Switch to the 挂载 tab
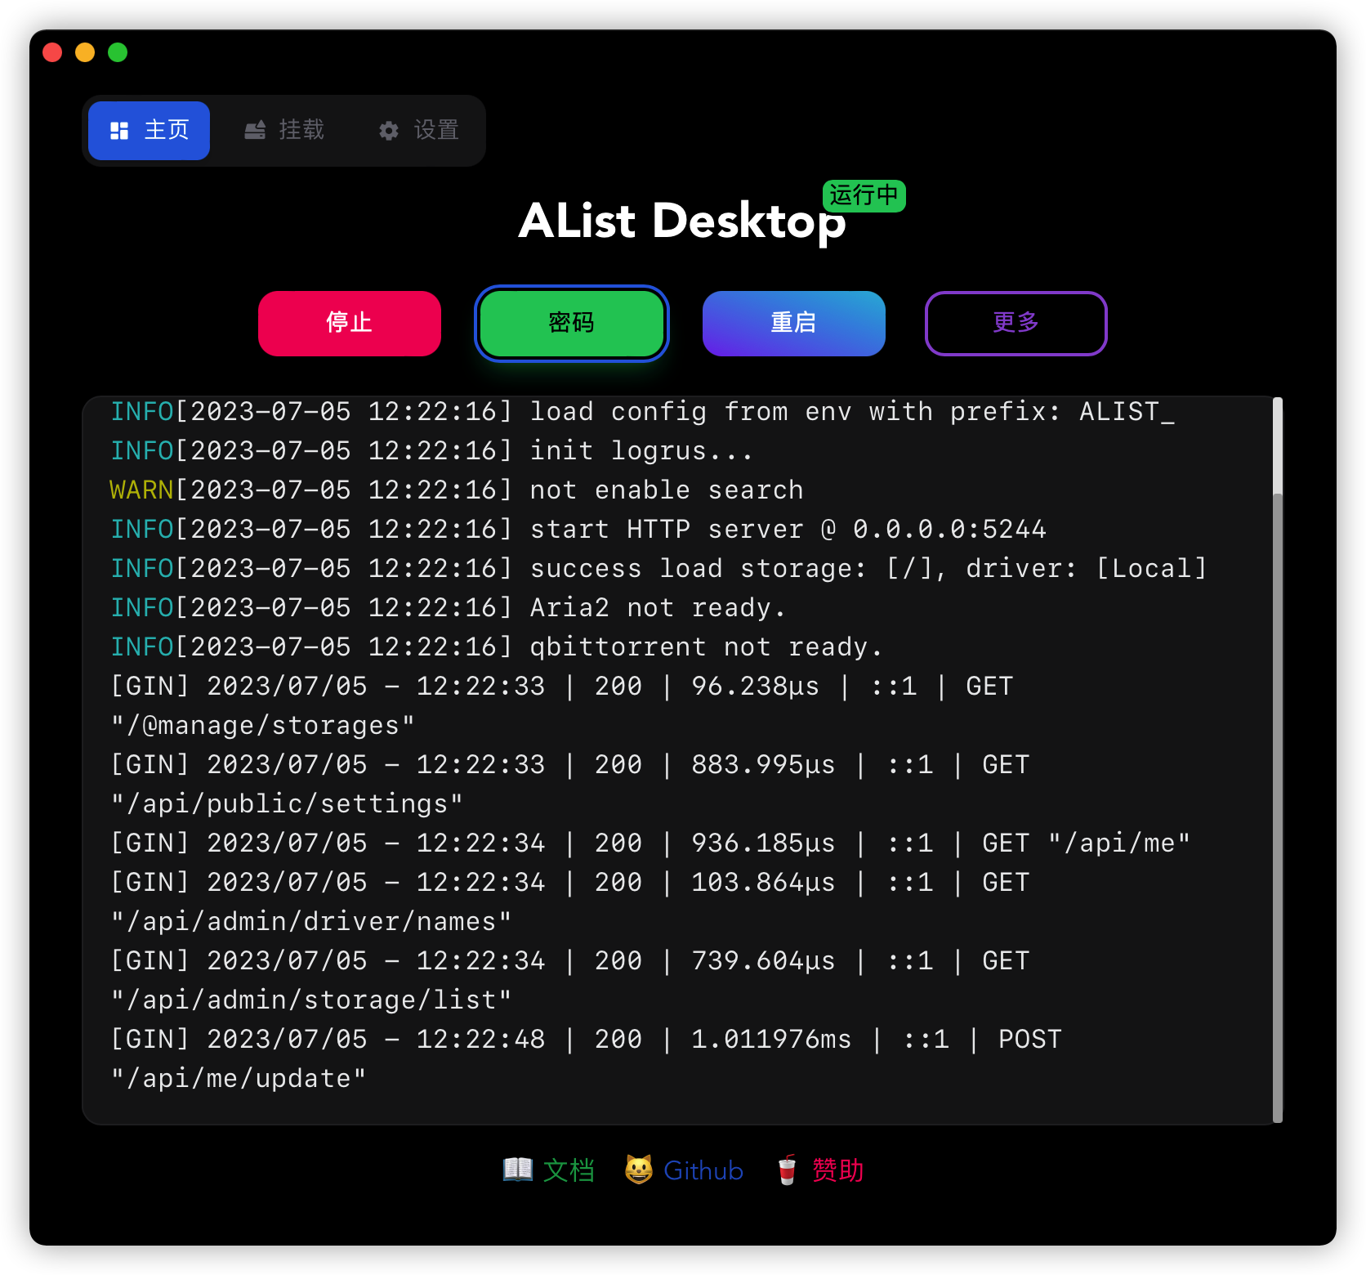1366x1275 pixels. [x=284, y=131]
